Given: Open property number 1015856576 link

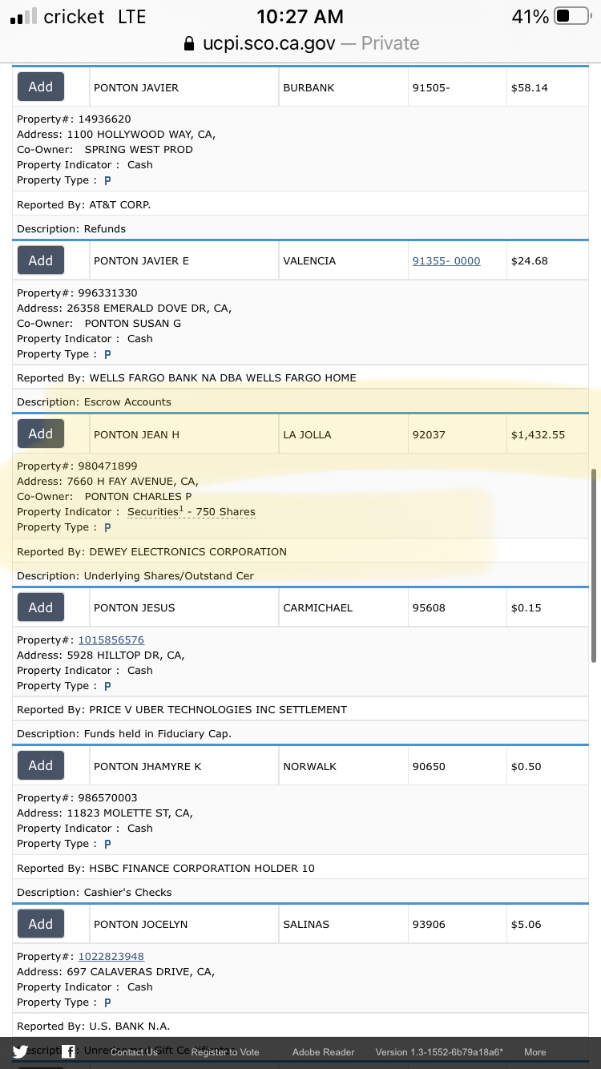Looking at the screenshot, I should (111, 639).
